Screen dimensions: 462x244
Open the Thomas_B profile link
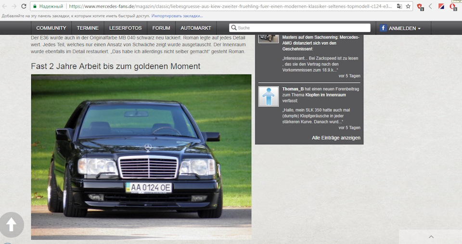pyautogui.click(x=293, y=89)
